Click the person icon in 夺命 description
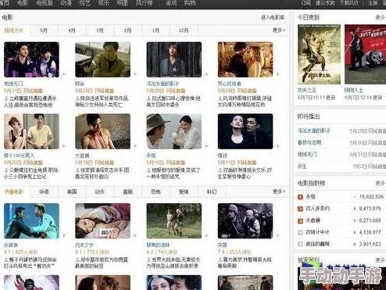The width and height of the screenshot is (386, 290). pyautogui.click(x=77, y=98)
